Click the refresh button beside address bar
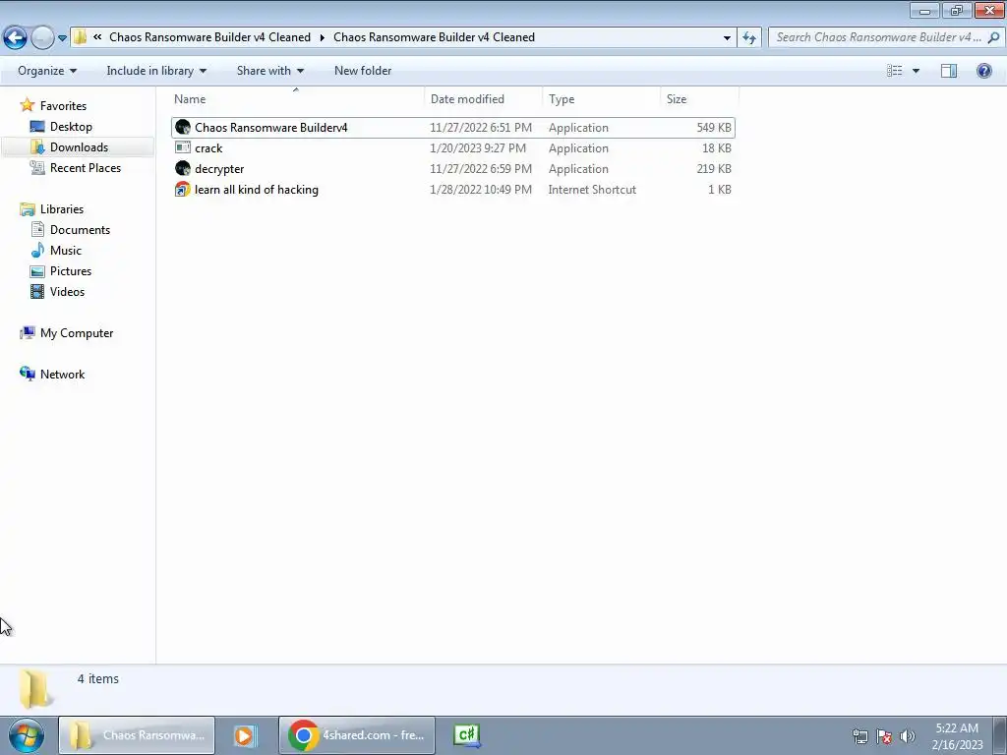The width and height of the screenshot is (1007, 755). (748, 37)
